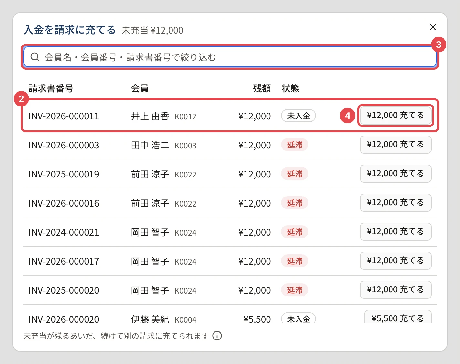The height and width of the screenshot is (364, 460).
Task: Click 前田 涼子 in the INV-2025-000019 row
Action: [150, 174]
